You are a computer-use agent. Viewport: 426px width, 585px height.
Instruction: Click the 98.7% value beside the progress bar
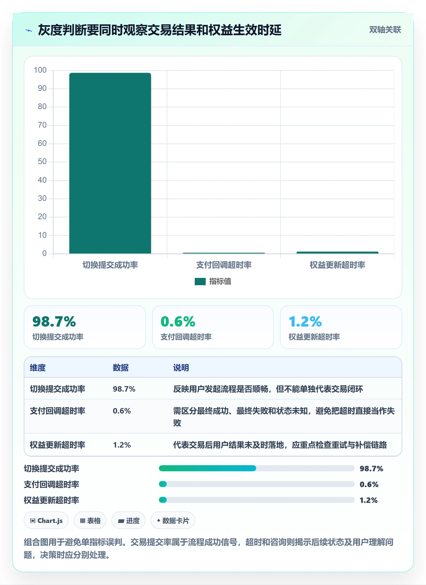pos(371,469)
